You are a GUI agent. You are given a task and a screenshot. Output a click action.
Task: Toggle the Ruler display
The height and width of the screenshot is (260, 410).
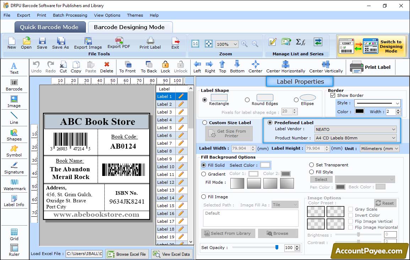pos(14,250)
